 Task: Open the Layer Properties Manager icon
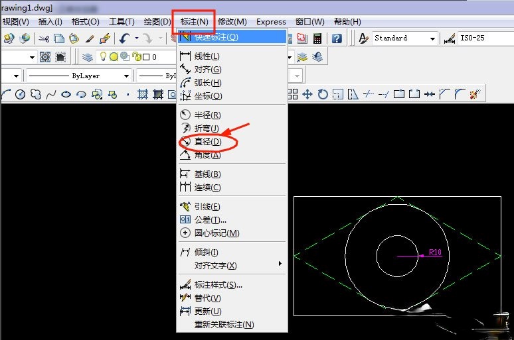click(88, 57)
